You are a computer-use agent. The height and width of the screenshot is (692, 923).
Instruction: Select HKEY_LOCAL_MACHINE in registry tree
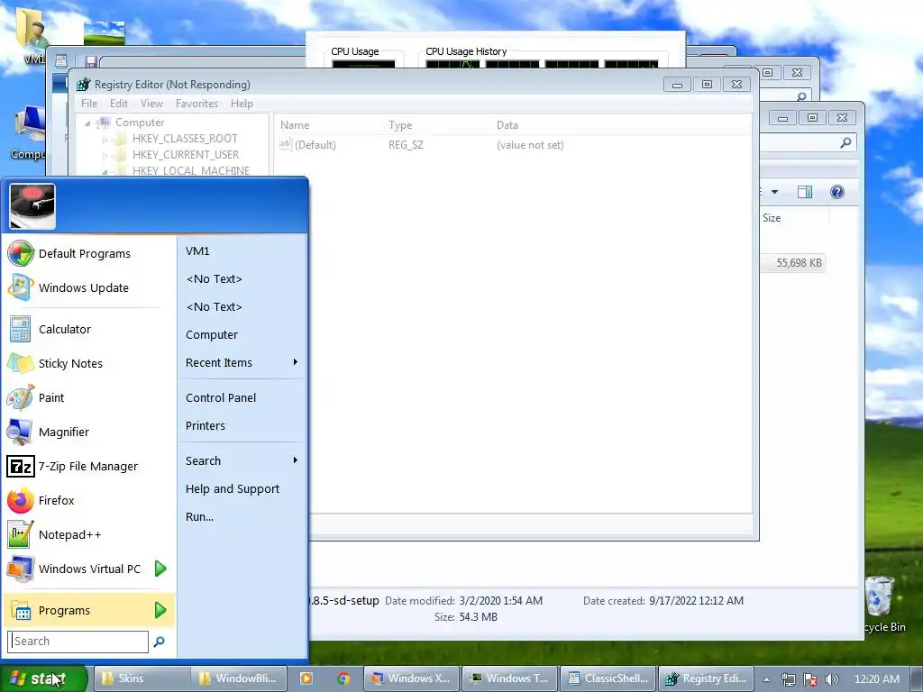pyautogui.click(x=191, y=170)
